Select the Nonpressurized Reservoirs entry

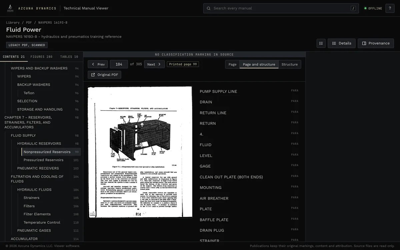tap(51, 152)
